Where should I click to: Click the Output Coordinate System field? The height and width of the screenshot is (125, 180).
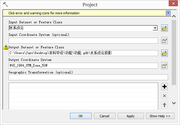(83, 66)
